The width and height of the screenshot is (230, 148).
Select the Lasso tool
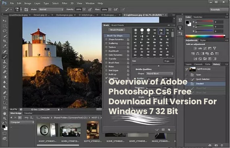(x=5, y=31)
